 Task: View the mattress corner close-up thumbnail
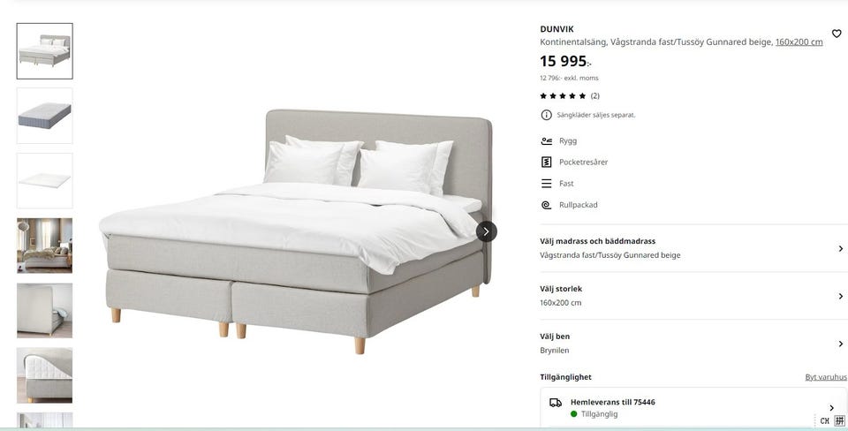(44, 375)
